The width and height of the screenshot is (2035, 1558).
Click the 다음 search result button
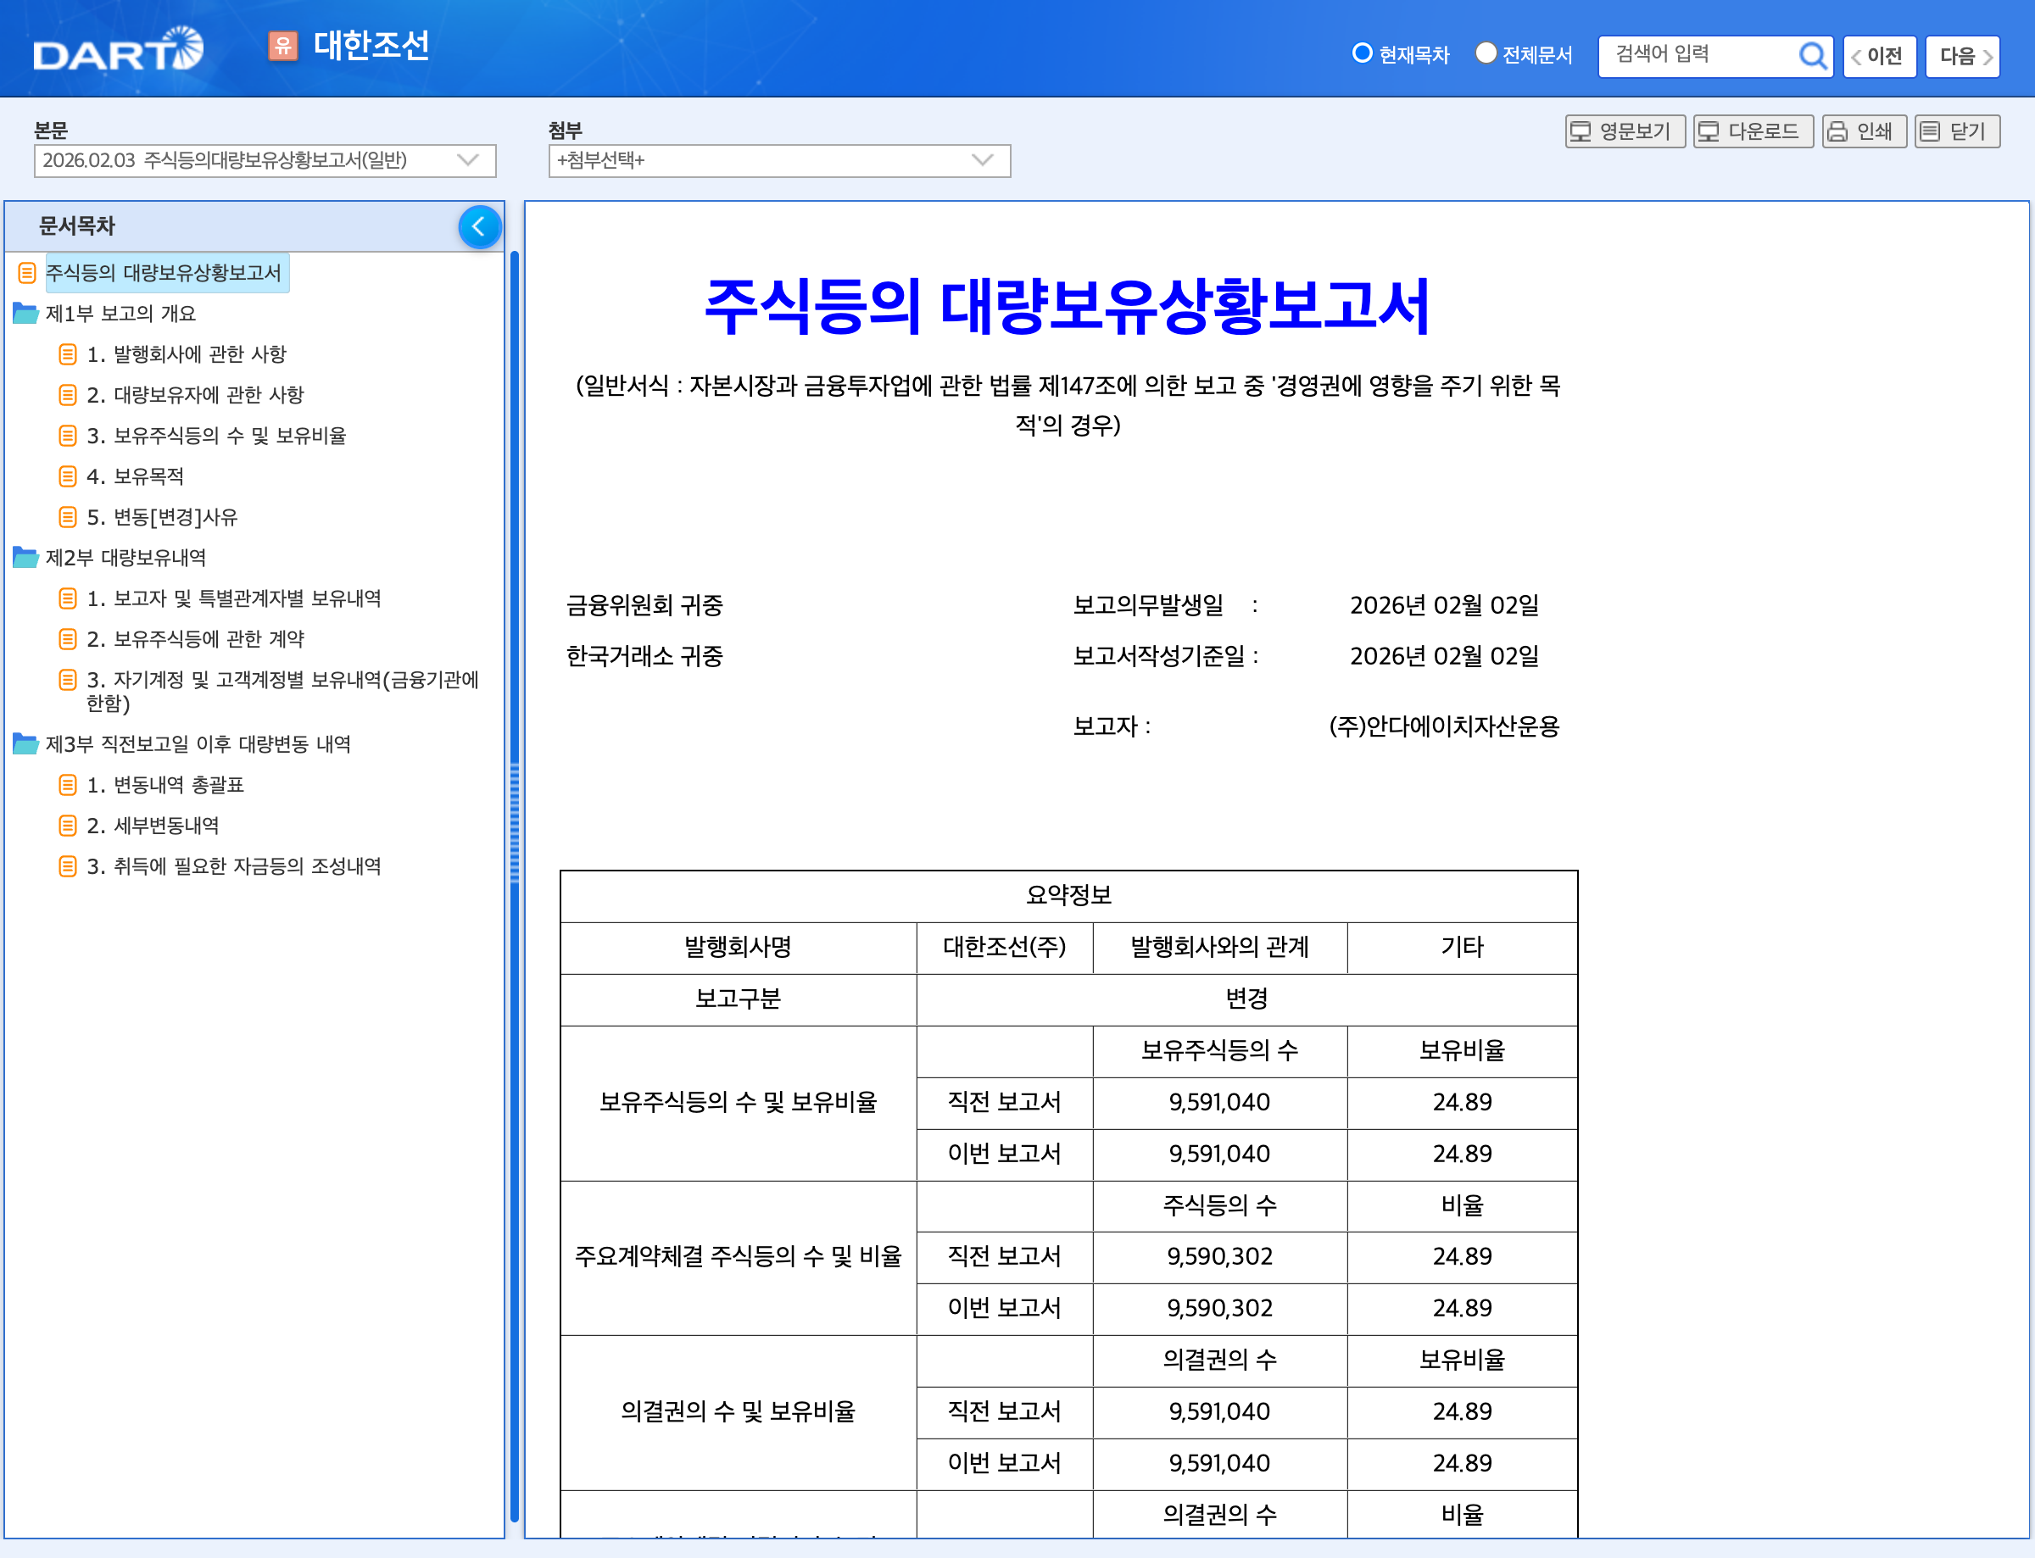(x=1963, y=57)
